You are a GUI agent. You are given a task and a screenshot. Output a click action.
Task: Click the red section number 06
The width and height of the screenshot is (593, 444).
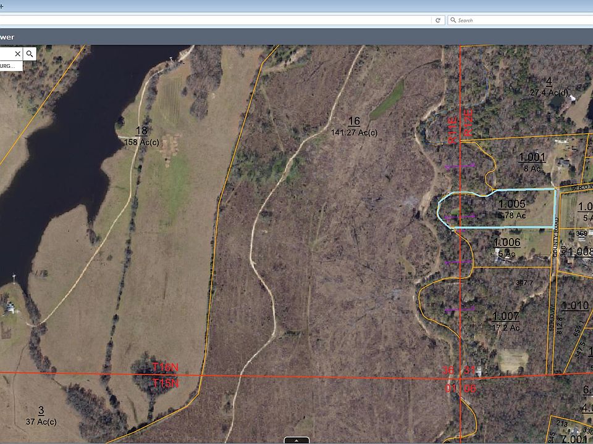[469, 388]
